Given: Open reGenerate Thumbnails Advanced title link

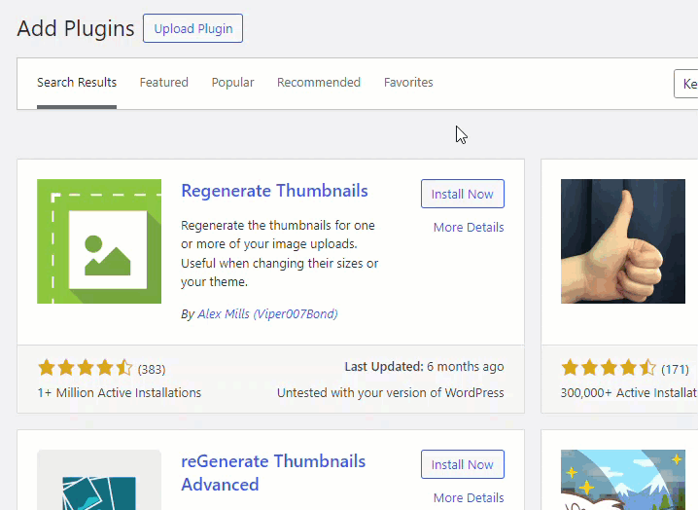Looking at the screenshot, I should click(273, 473).
